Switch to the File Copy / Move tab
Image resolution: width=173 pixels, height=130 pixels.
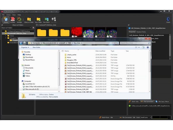click(x=162, y=102)
